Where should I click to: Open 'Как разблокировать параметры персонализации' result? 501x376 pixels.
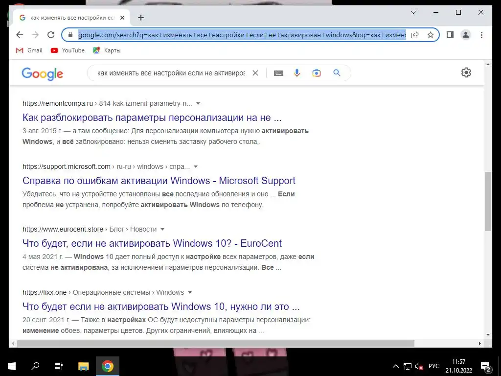point(152,117)
